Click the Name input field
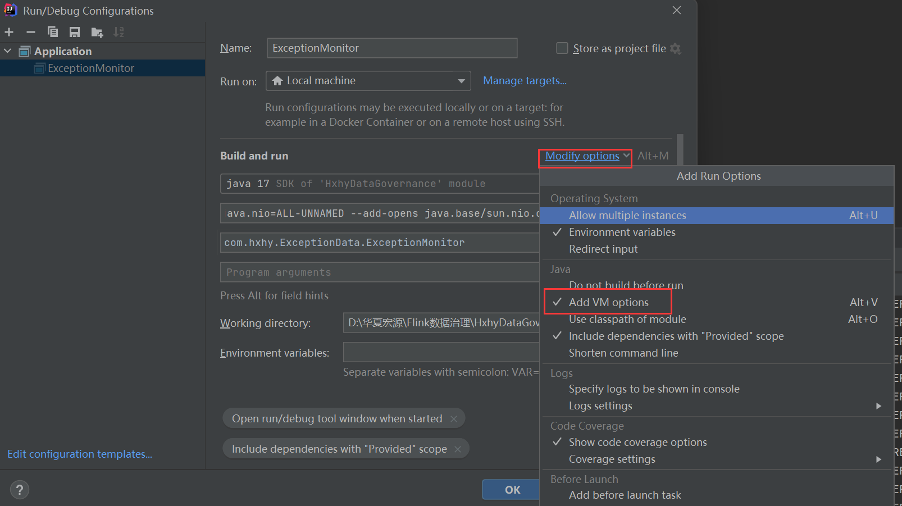This screenshot has height=506, width=902. click(x=391, y=48)
